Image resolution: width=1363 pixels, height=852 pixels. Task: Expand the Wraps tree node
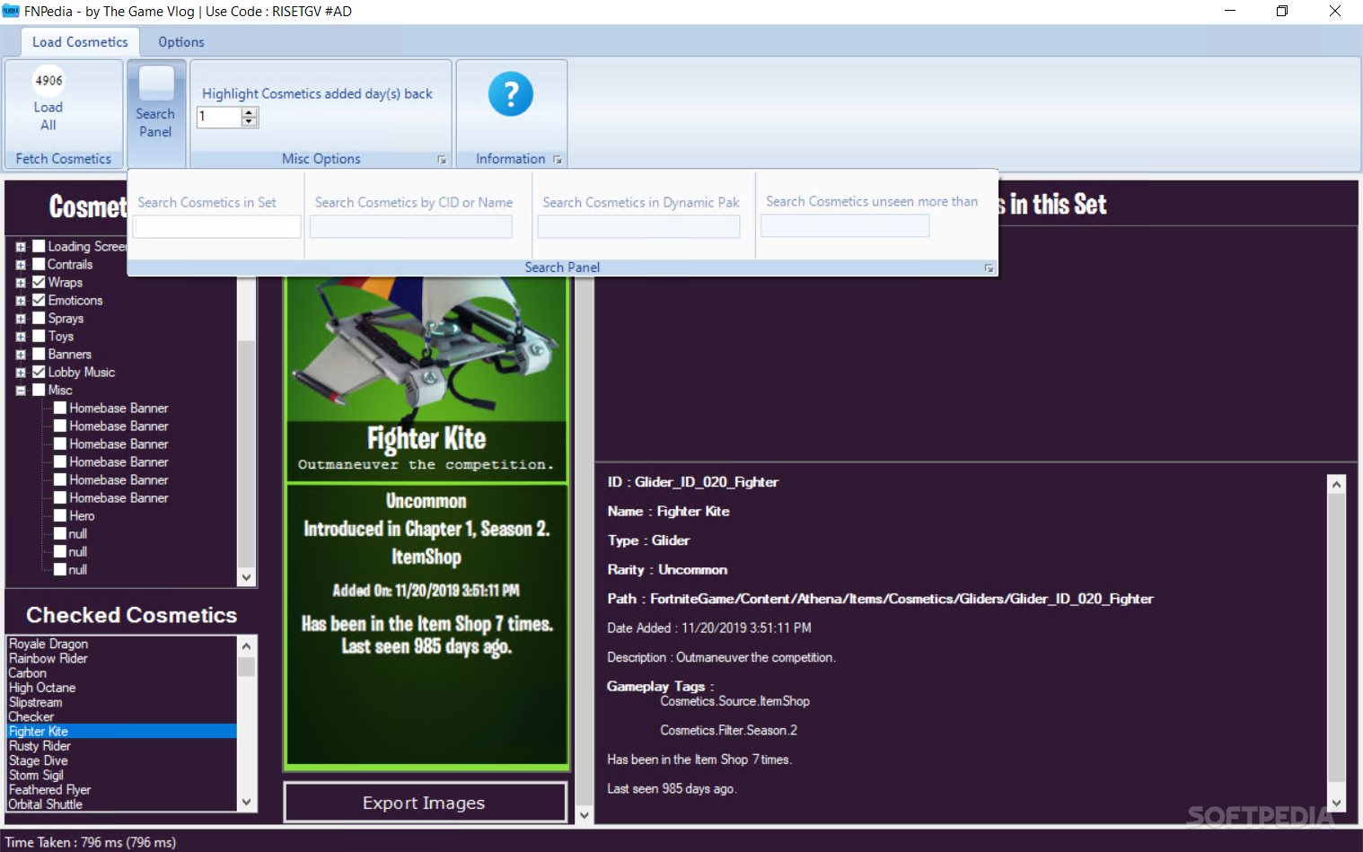click(21, 283)
